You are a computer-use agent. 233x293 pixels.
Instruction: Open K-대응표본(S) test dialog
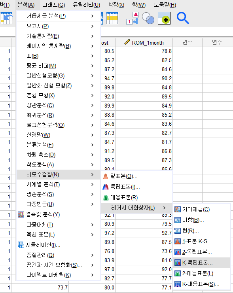(x=202, y=284)
